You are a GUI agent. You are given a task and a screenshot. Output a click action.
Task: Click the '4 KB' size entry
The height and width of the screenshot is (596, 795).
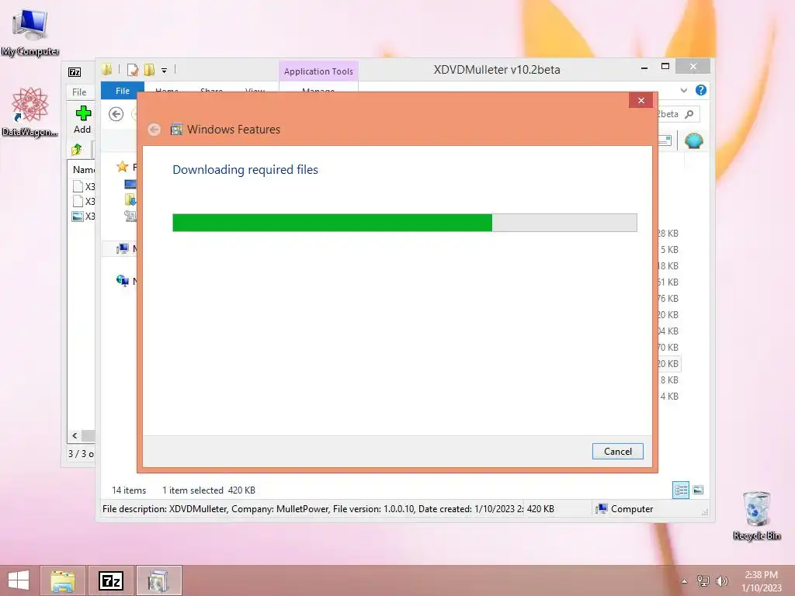(x=669, y=396)
